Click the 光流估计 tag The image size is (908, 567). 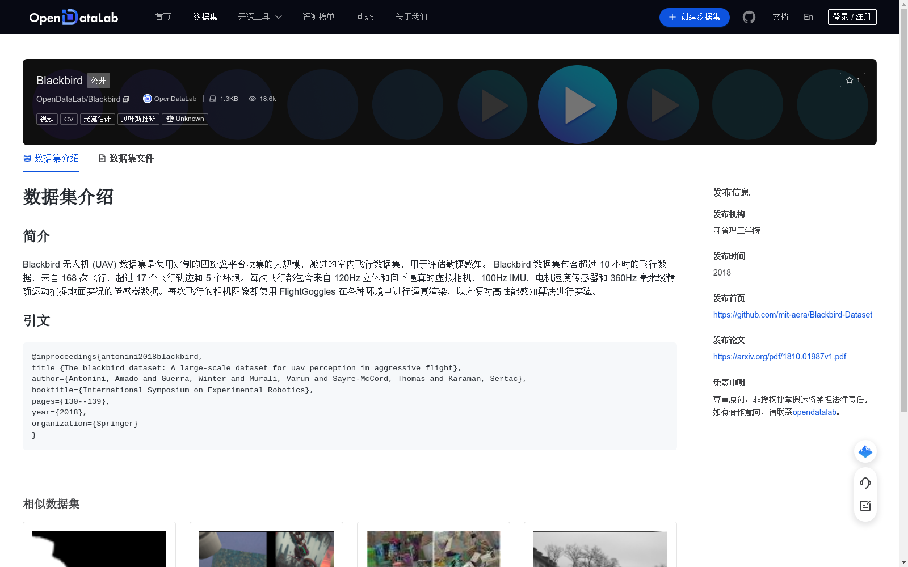[x=97, y=119]
